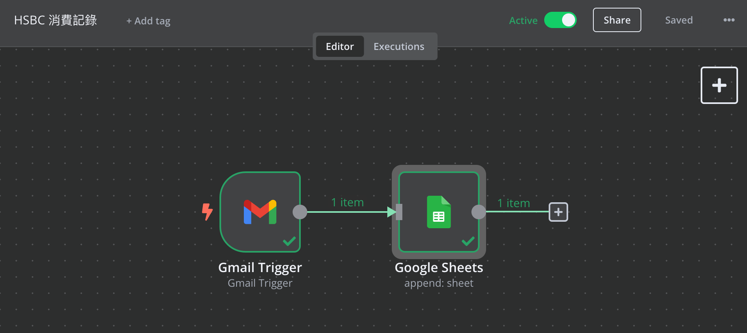Image resolution: width=747 pixels, height=333 pixels.
Task: Click the Google Sheets output connector dot
Action: click(479, 212)
